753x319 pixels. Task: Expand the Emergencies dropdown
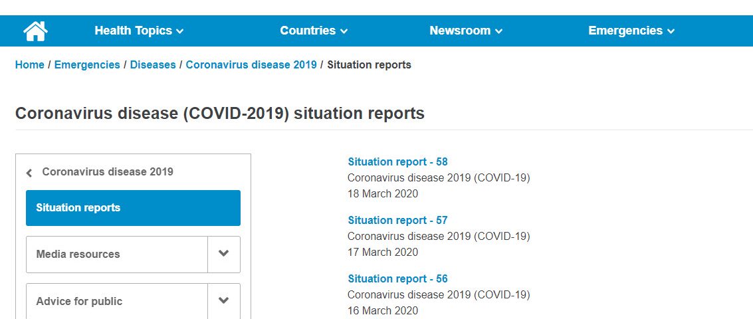(631, 31)
